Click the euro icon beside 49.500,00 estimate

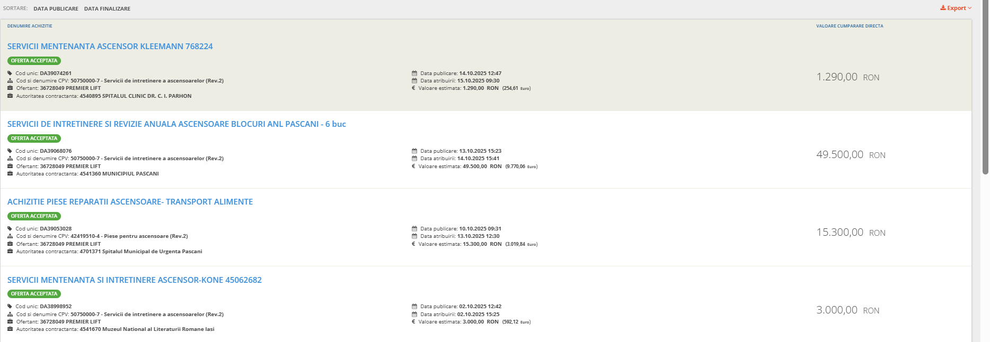(413, 167)
